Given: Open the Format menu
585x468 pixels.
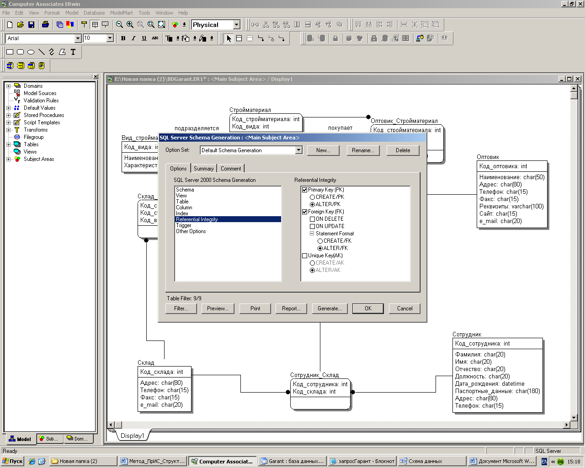Looking at the screenshot, I should tap(52, 13).
